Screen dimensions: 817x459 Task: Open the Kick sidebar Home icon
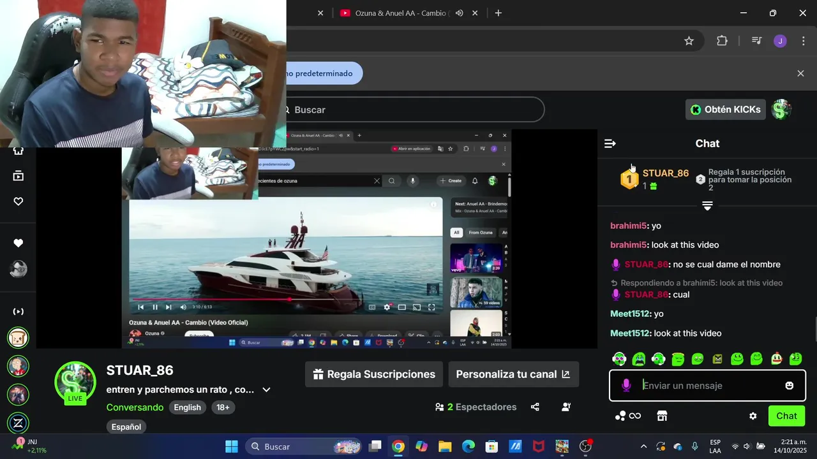19,150
